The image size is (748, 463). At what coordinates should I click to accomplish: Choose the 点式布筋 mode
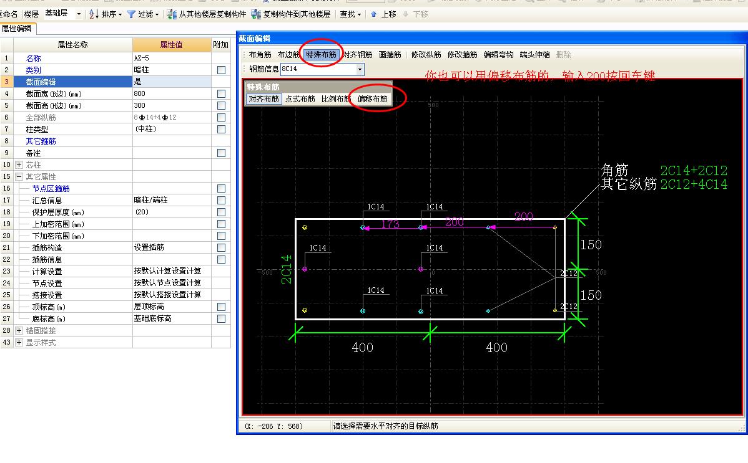[300, 99]
